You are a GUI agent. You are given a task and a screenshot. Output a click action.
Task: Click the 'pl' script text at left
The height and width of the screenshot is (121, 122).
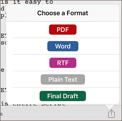click(x=3, y=16)
